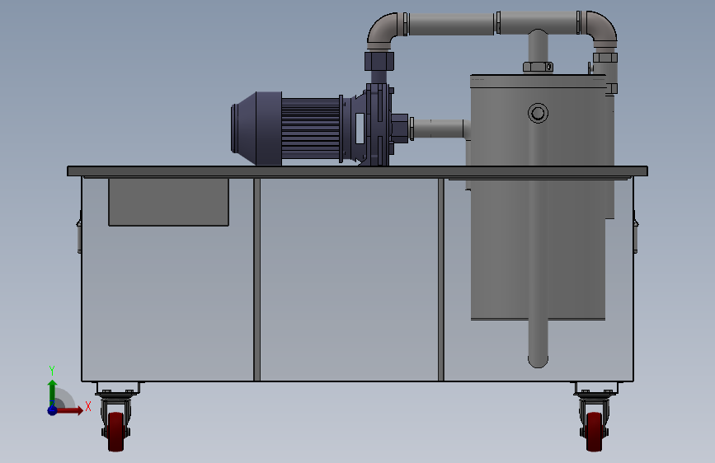Select the right caster mounting bracket

pos(596,388)
